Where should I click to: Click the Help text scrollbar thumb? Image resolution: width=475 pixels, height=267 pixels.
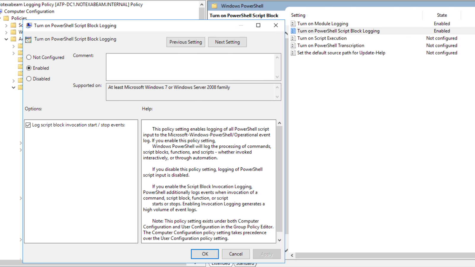click(279, 179)
